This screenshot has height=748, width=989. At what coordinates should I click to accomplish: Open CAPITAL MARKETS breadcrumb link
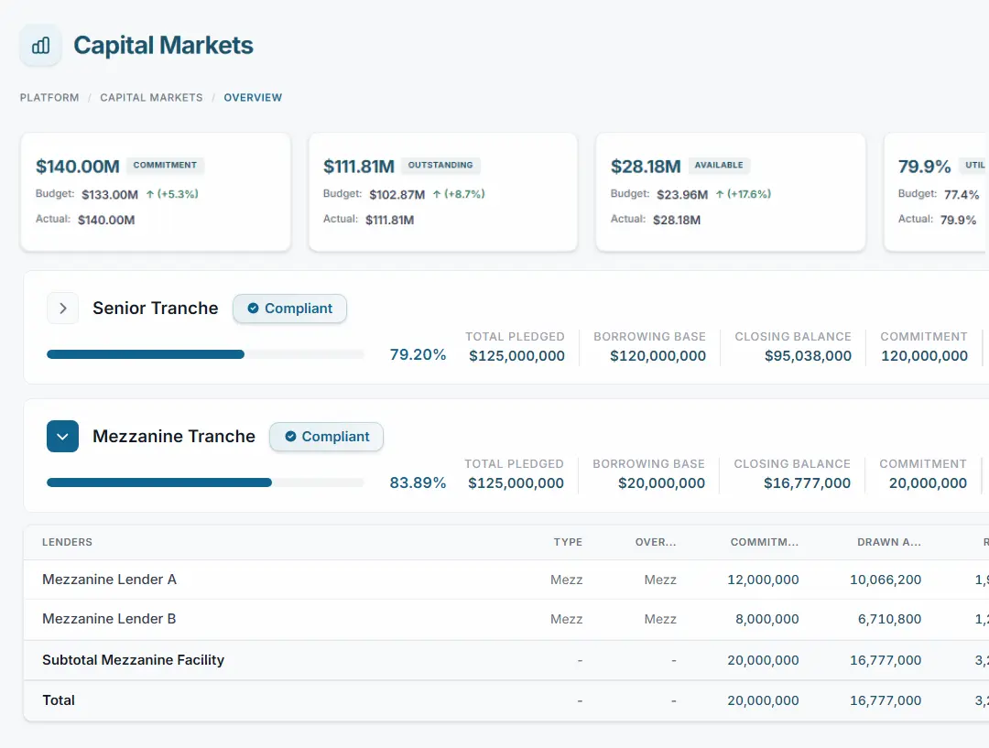tap(151, 98)
